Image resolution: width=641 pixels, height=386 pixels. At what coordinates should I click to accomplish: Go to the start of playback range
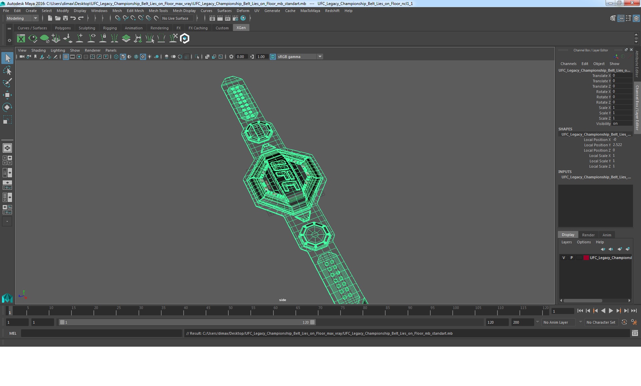(580, 311)
